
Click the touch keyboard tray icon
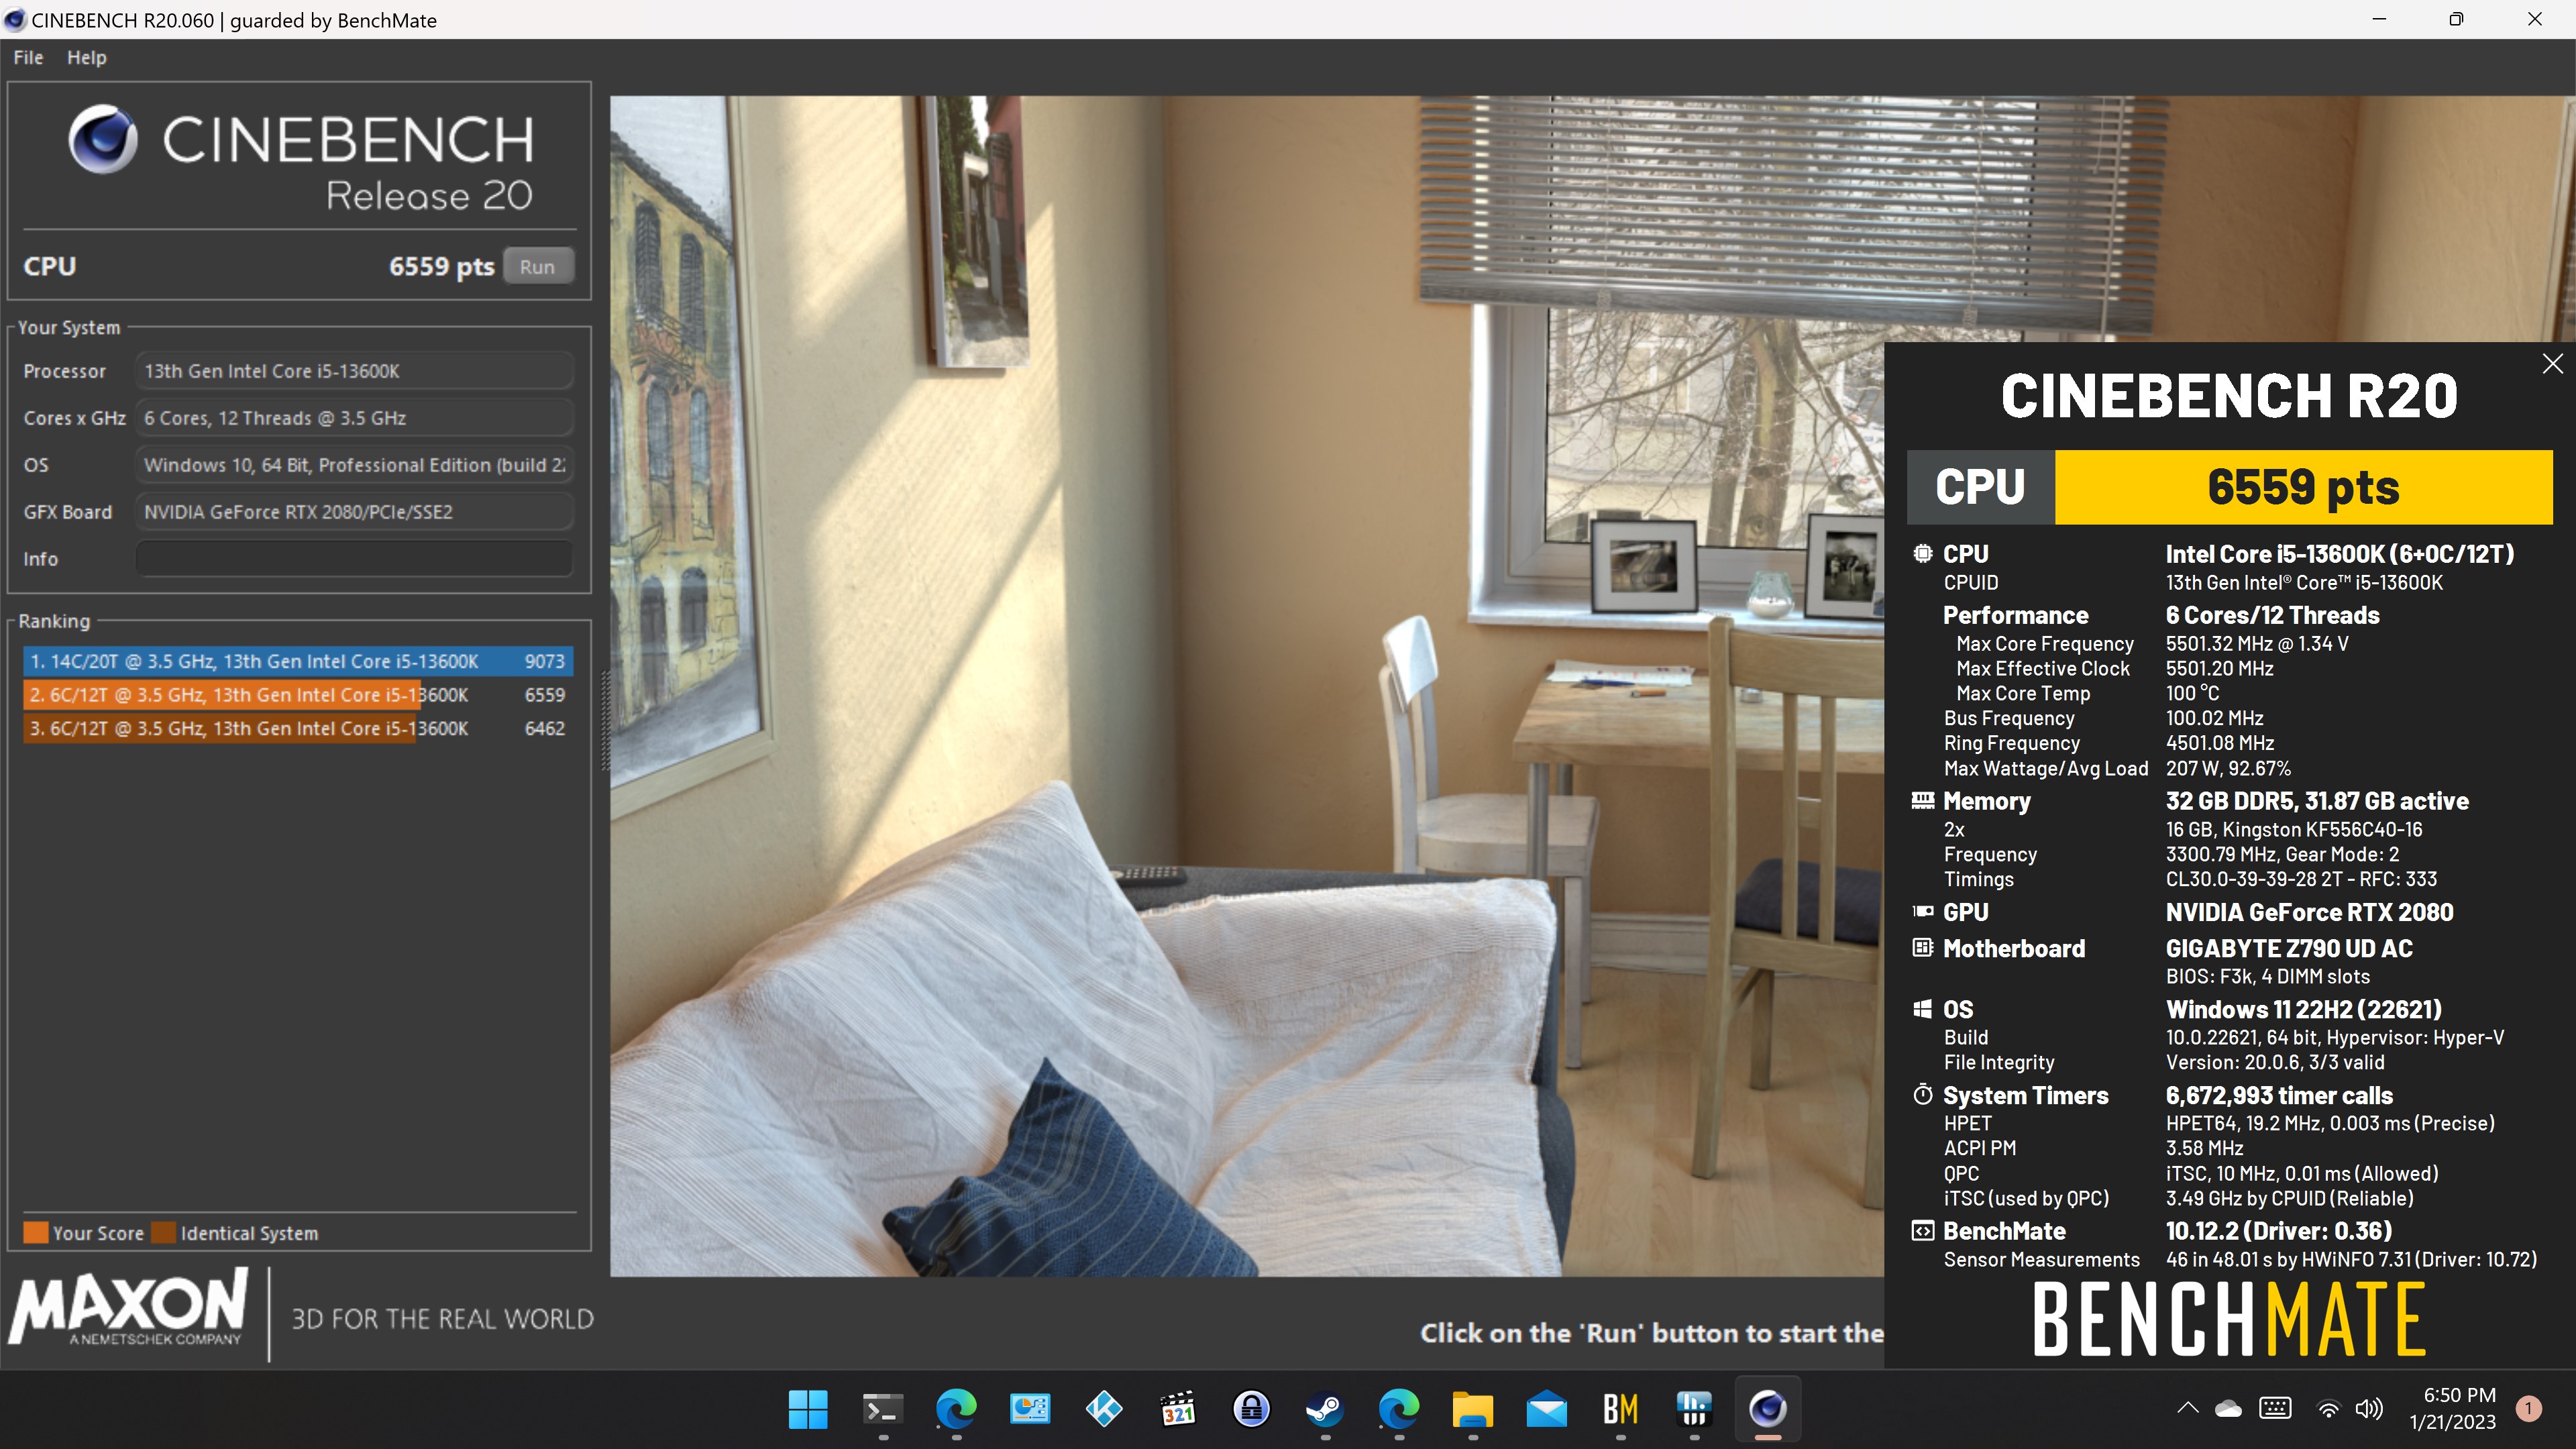coord(2275,1408)
